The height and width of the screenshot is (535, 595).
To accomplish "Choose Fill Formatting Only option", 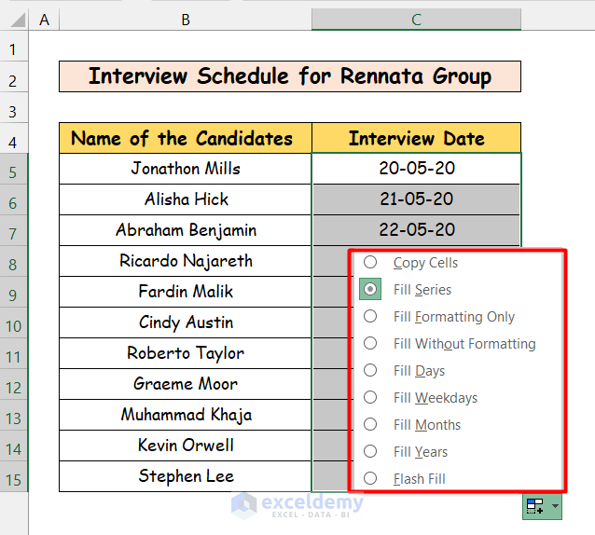I will (370, 317).
